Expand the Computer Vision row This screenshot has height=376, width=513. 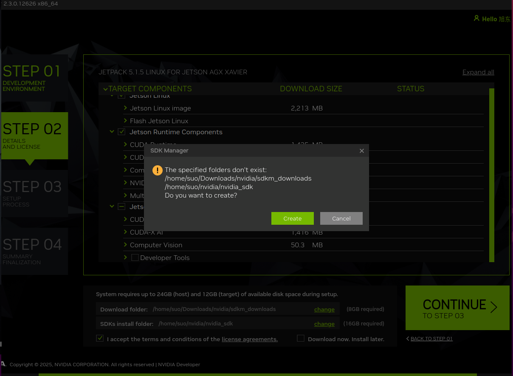coord(126,245)
